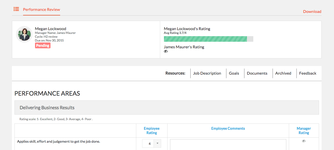Viewport: 334px width, 150px height.
Task: Open the list menu icon beside Performance Review
Action: click(16, 9)
